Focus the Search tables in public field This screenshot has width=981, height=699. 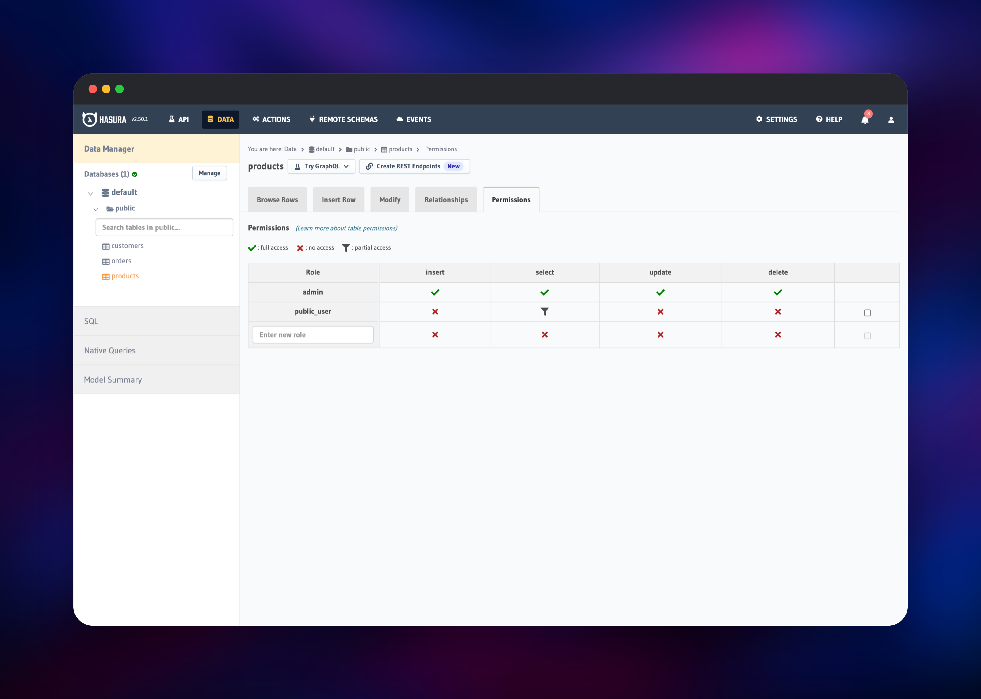pyautogui.click(x=164, y=227)
